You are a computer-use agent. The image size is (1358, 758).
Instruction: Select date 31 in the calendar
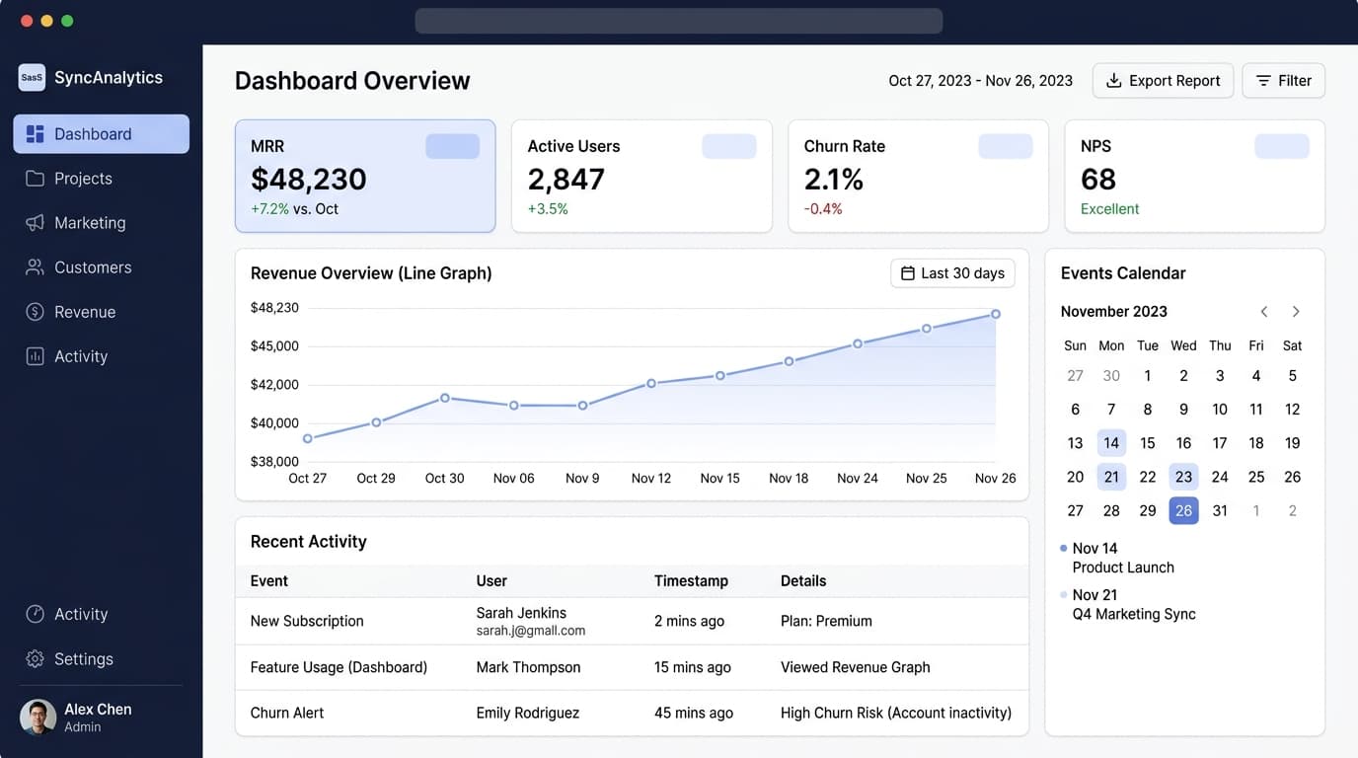(1220, 510)
